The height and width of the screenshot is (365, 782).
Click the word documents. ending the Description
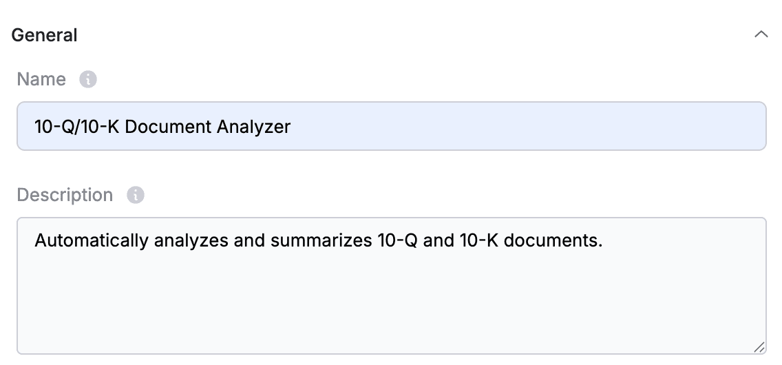click(553, 241)
